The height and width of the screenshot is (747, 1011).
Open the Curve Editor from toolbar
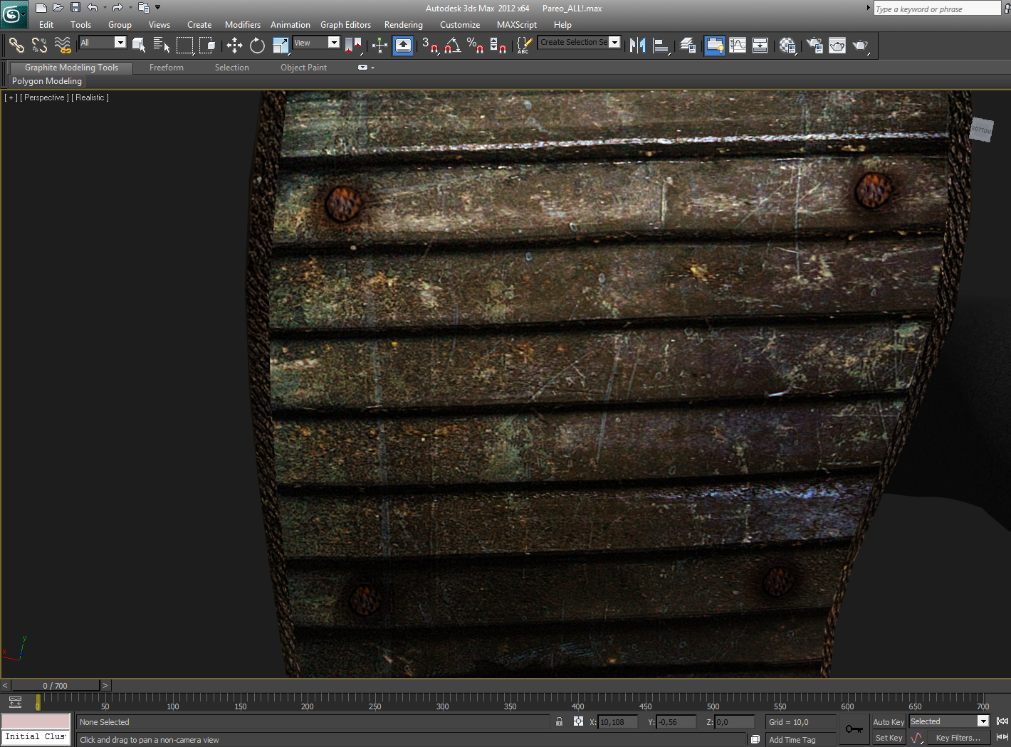pos(738,46)
